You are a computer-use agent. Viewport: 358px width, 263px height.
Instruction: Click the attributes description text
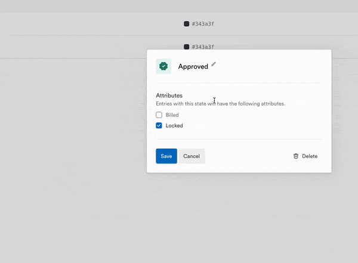pos(220,104)
